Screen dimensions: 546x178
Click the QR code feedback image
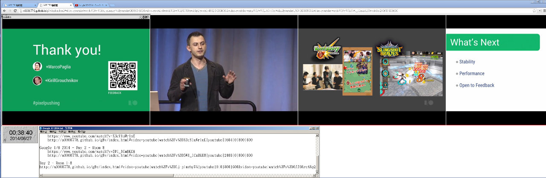coord(123,76)
